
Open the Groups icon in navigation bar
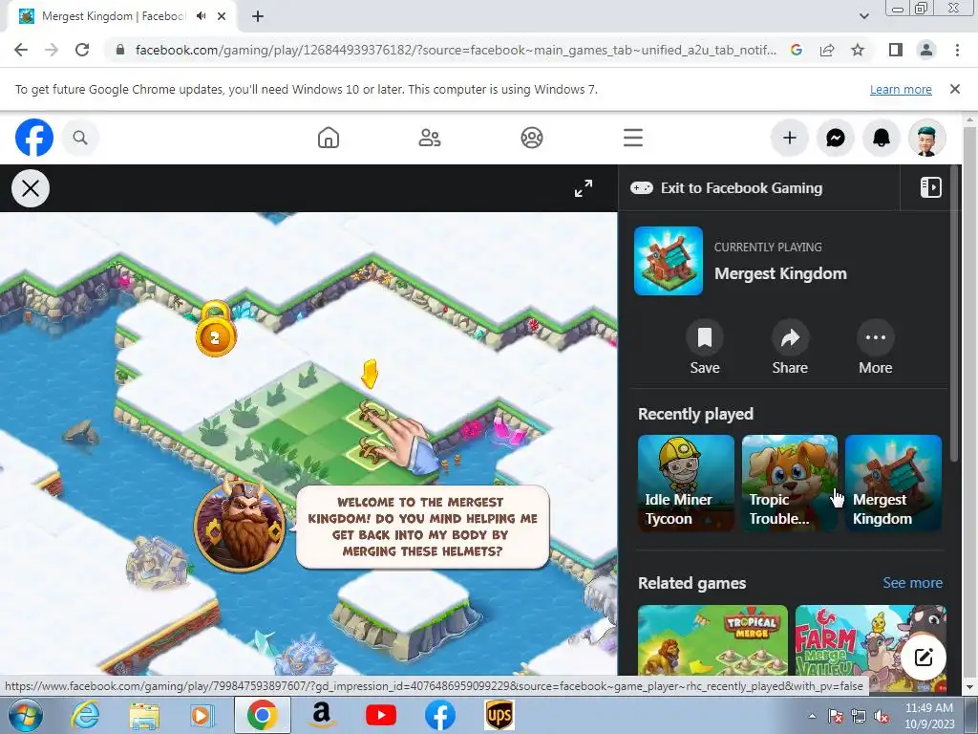pyautogui.click(x=532, y=138)
